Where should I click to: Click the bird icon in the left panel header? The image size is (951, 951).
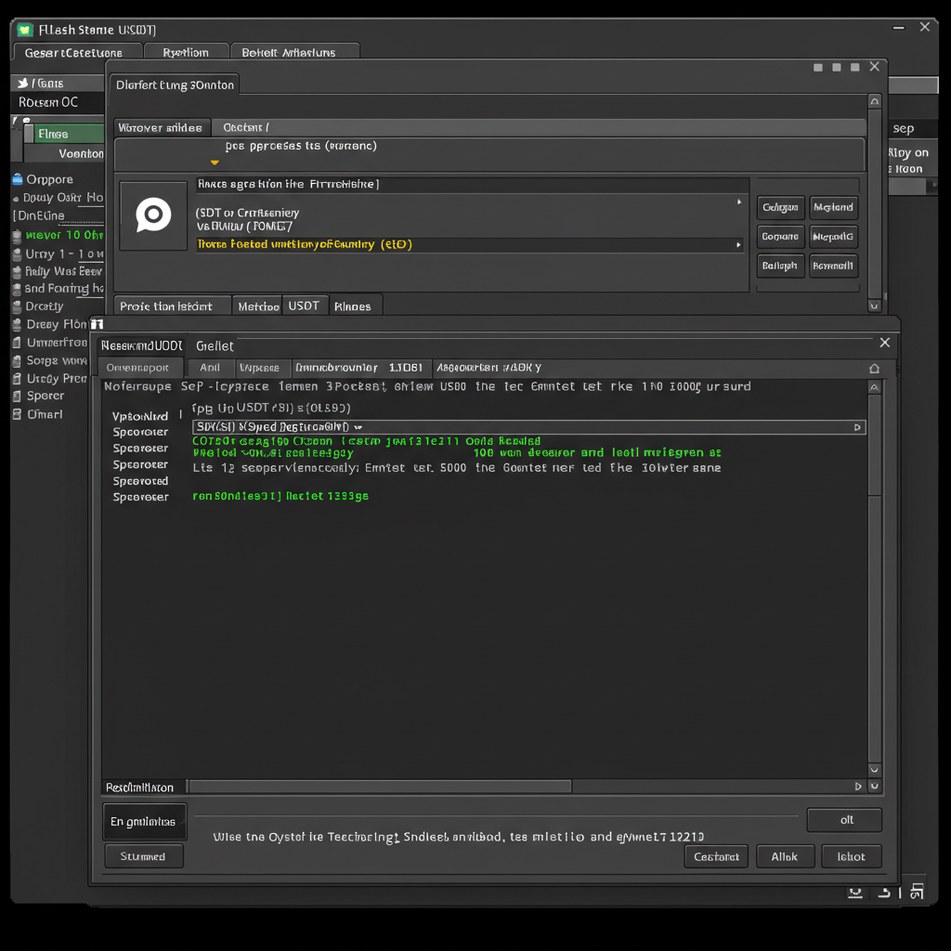[x=22, y=83]
